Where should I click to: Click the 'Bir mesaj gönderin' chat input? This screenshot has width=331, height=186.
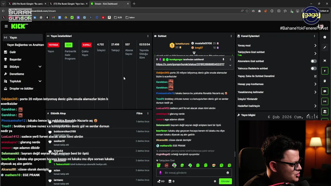pyautogui.click(x=194, y=173)
